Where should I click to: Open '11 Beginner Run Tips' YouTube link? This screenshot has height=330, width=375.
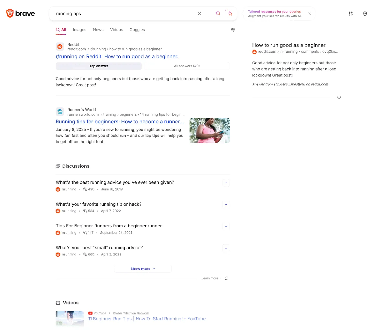147,319
